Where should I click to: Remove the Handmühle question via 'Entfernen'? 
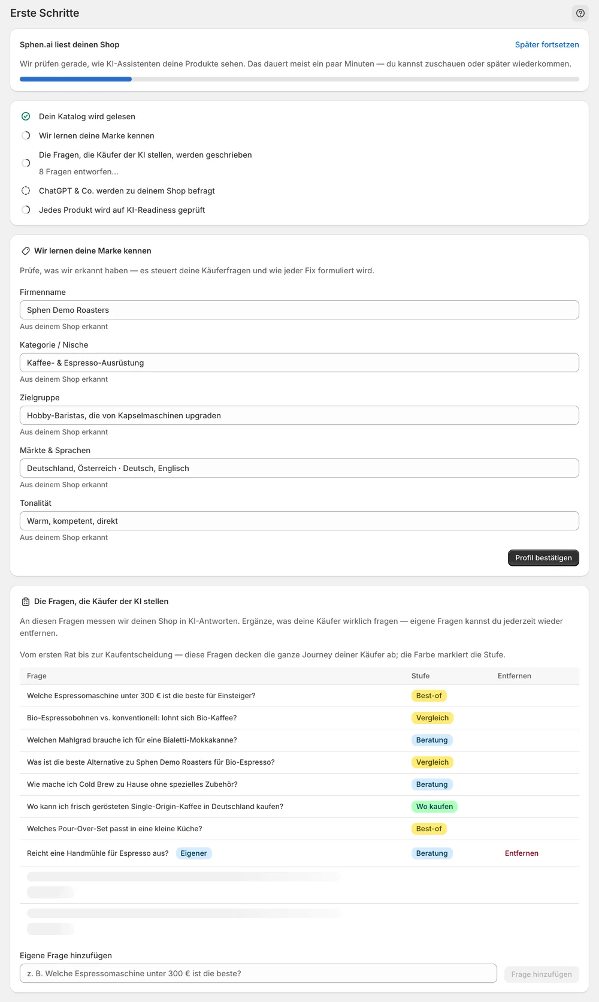click(x=522, y=853)
